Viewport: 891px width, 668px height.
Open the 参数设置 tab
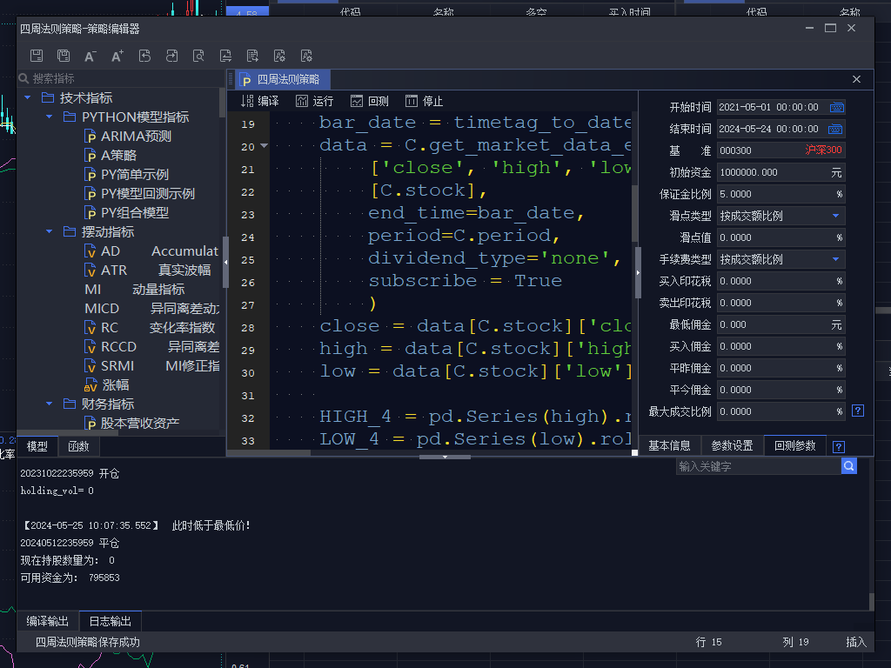[732, 446]
